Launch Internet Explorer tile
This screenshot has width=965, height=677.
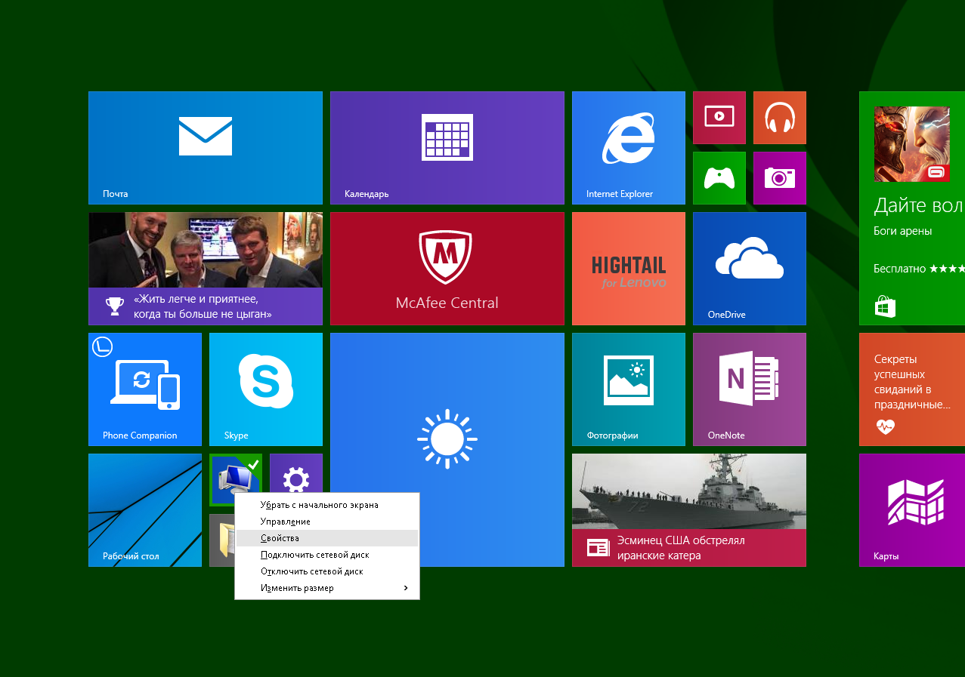coord(629,148)
